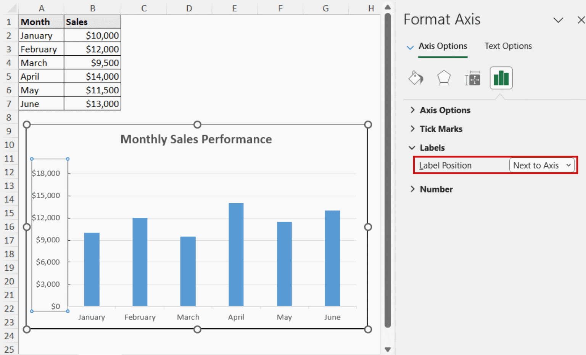The height and width of the screenshot is (355, 586).
Task: Select the Axis Options tab
Action: point(443,46)
